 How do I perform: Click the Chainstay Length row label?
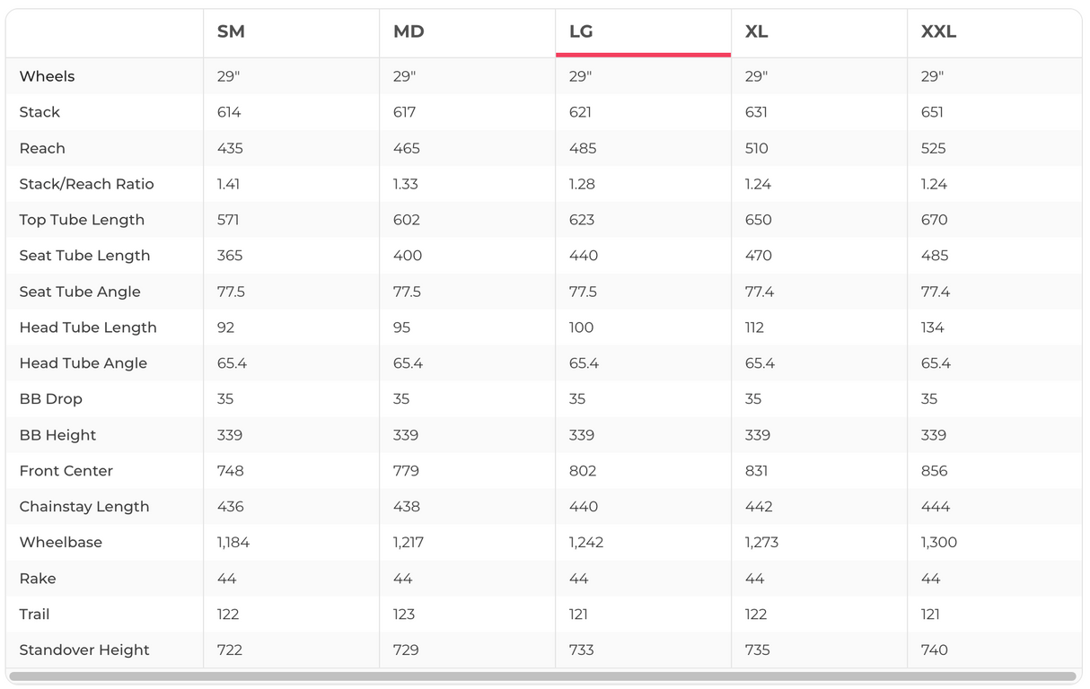click(x=84, y=507)
